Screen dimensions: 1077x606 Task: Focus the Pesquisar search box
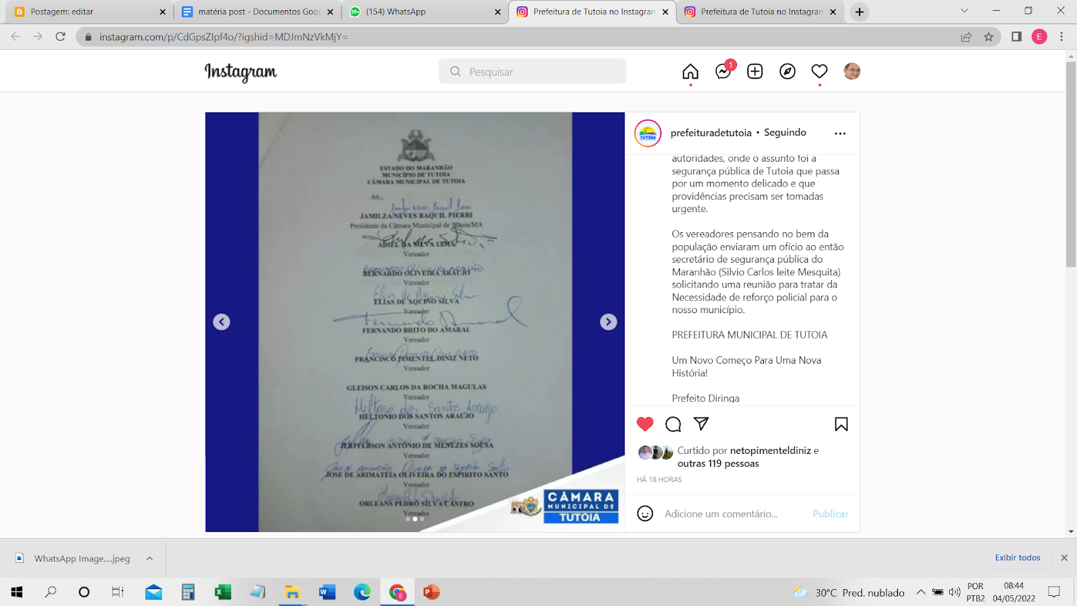532,71
